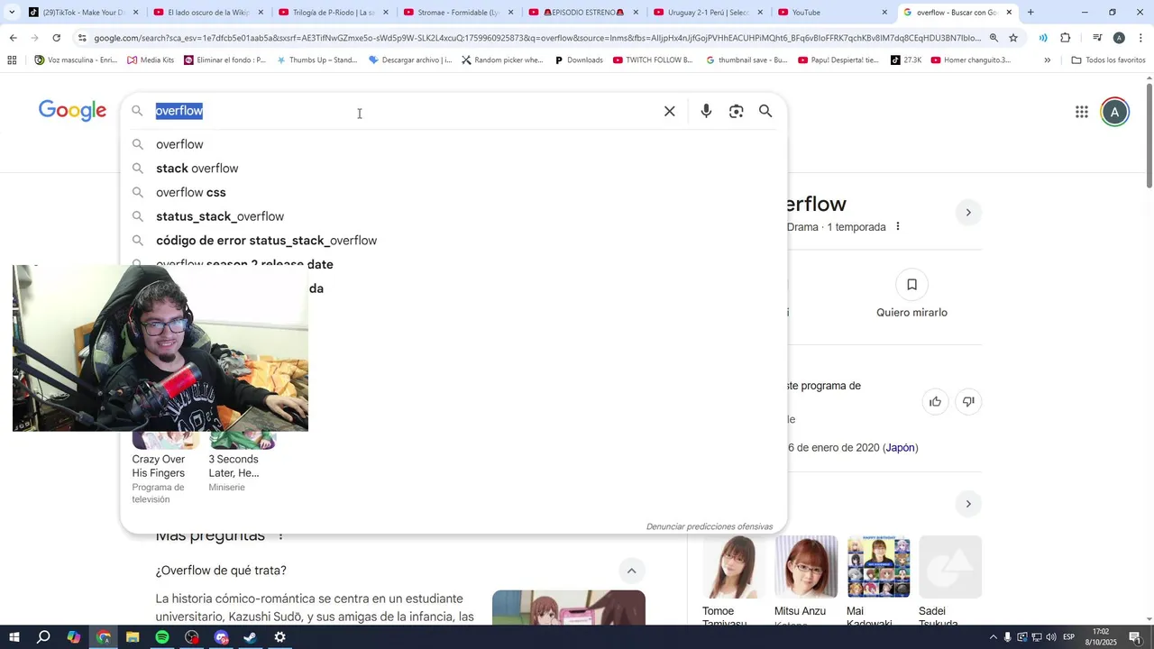1154x649 pixels.
Task: Switch to the 'Uruguay 2-1 Perú' tab
Action: 708,13
